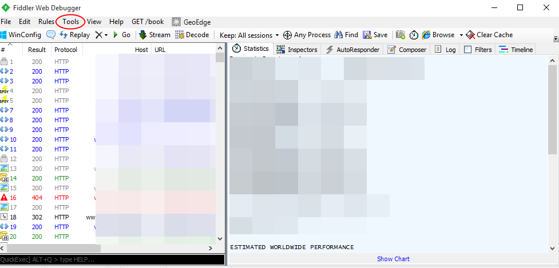Click the timer stopwatch toolbar icon
This screenshot has width=559, height=268.
[414, 35]
